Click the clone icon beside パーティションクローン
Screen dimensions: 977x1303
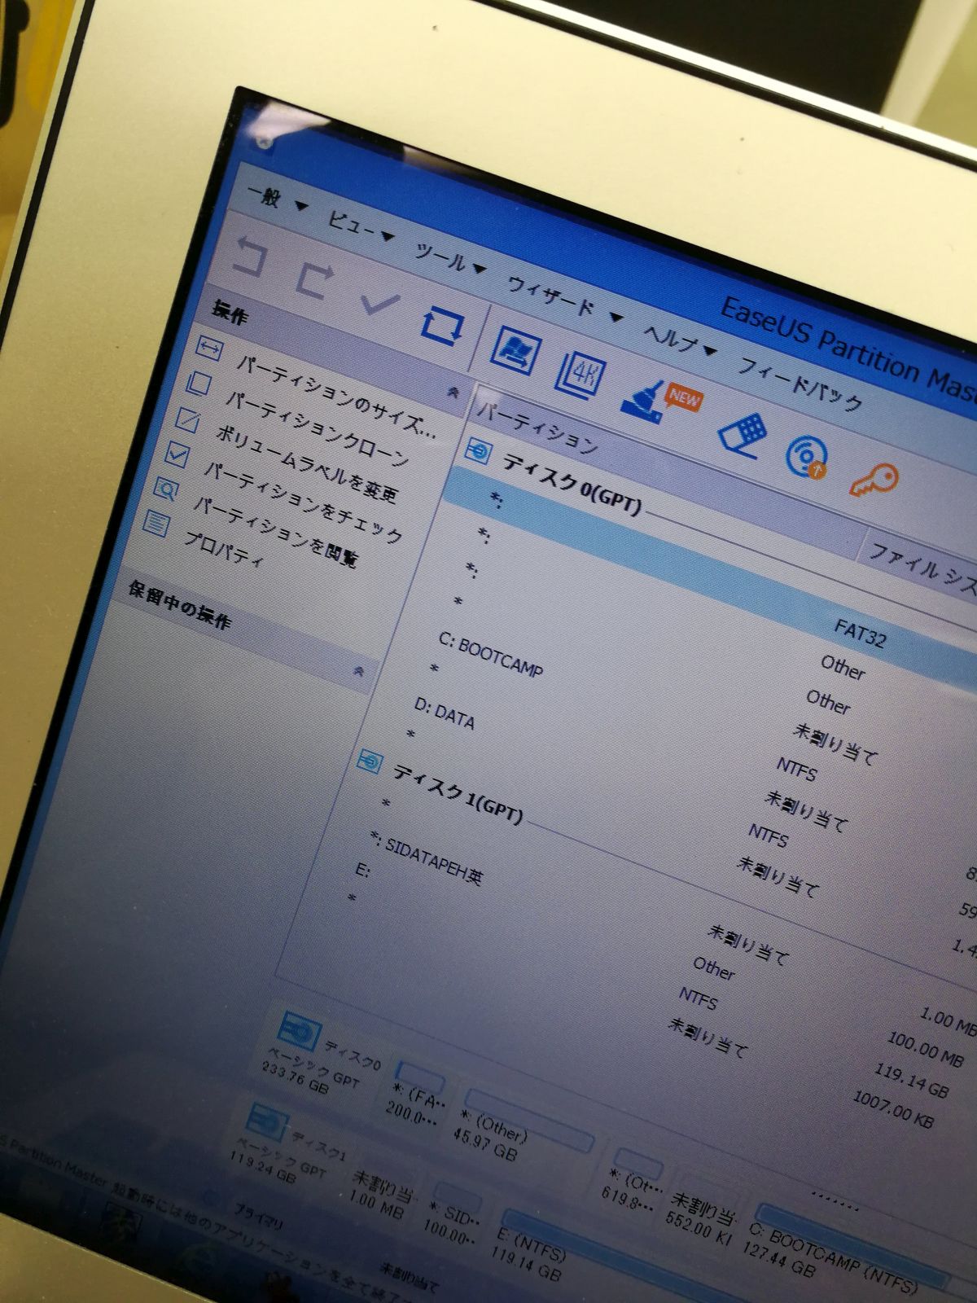coord(198,384)
